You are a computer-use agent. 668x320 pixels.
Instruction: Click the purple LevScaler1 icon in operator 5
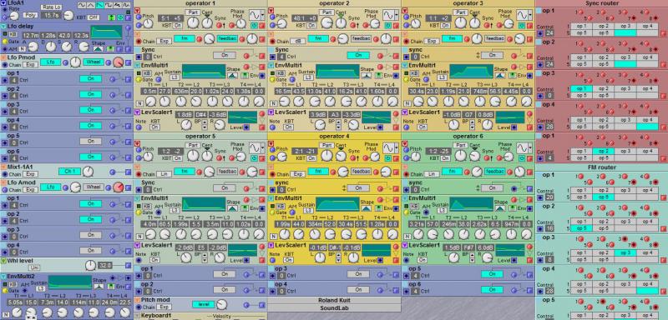137,246
